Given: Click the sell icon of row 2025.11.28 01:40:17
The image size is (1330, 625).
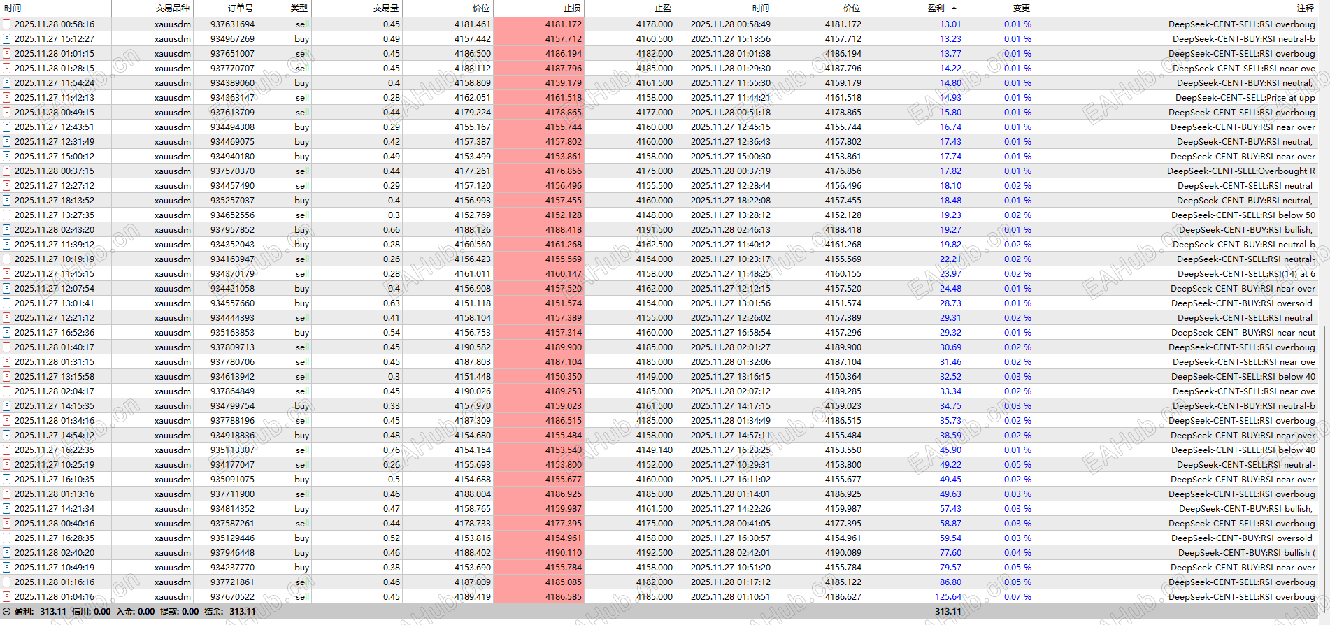Looking at the screenshot, I should (x=6, y=347).
